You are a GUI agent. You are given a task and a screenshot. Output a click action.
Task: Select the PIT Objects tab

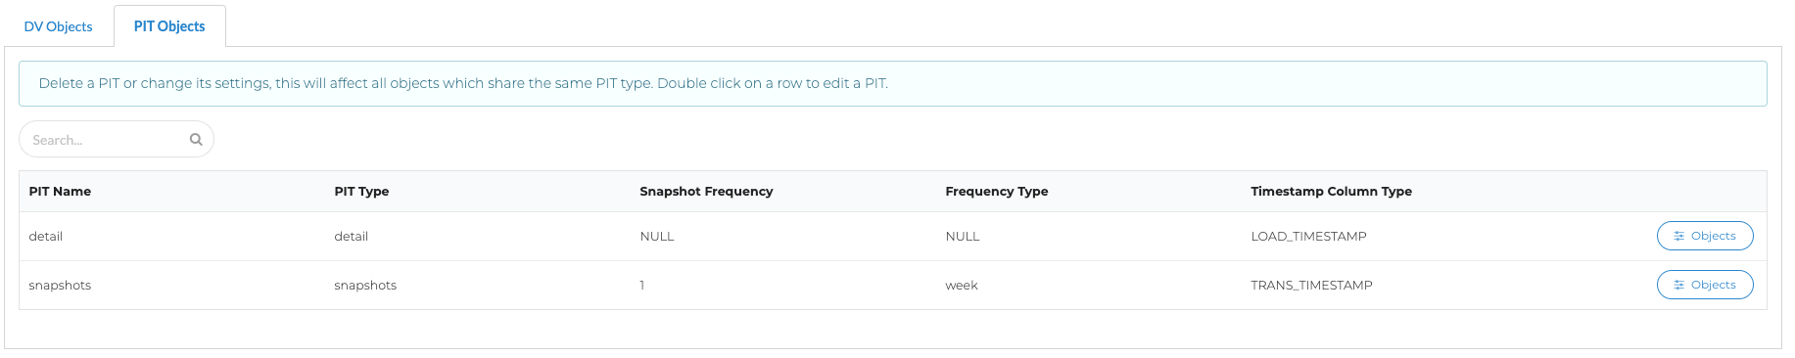169,26
